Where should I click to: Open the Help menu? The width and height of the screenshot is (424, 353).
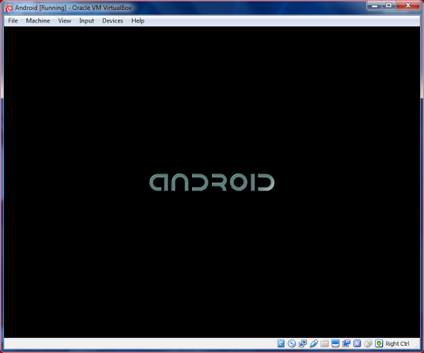pyautogui.click(x=138, y=21)
